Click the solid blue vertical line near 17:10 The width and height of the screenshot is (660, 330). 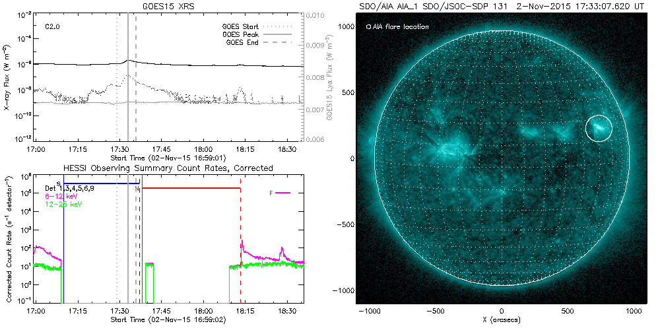(x=63, y=239)
